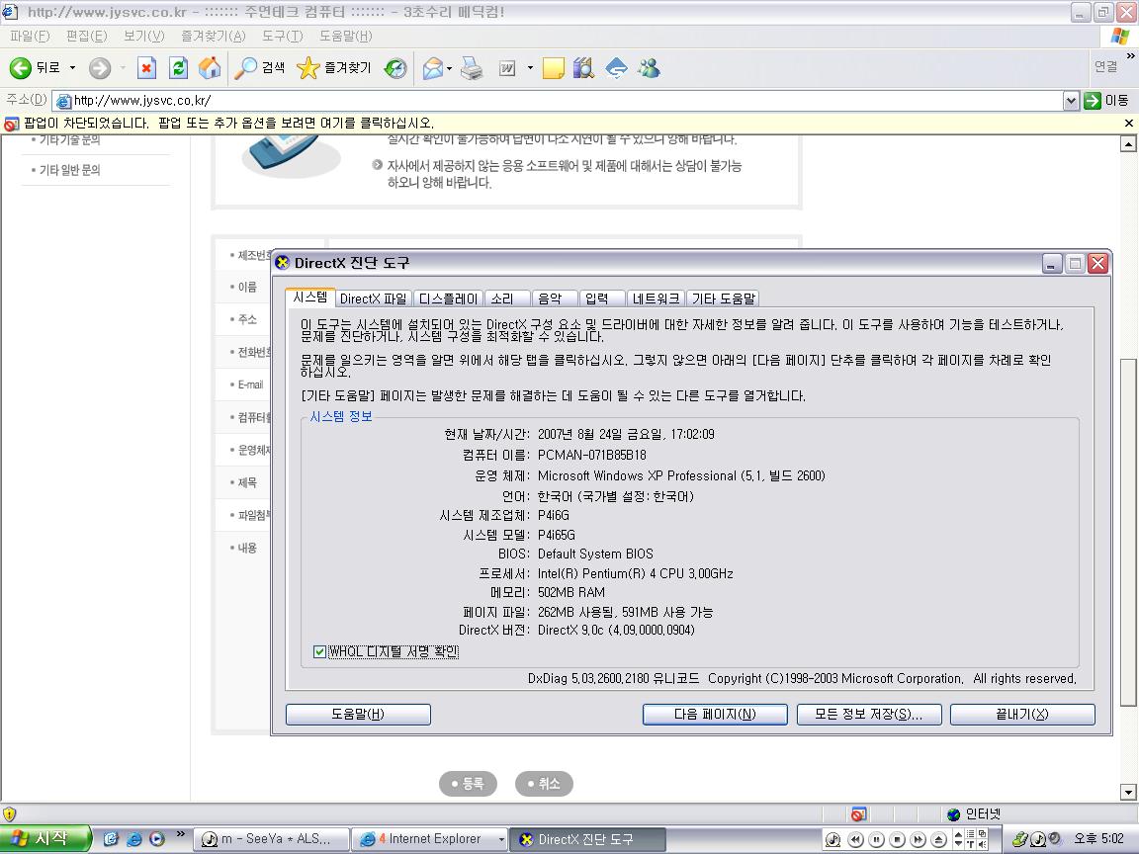Image resolution: width=1139 pixels, height=854 pixels.
Task: Expand the toolbar overflow chevron near 연결
Action: [x=1130, y=56]
